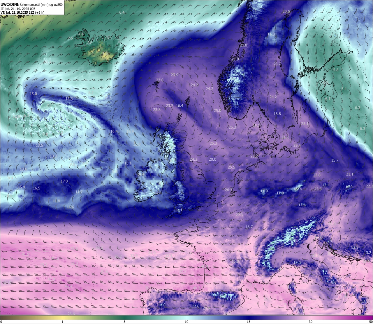Click the map value '5.4'
The image size is (373, 324).
344,89
